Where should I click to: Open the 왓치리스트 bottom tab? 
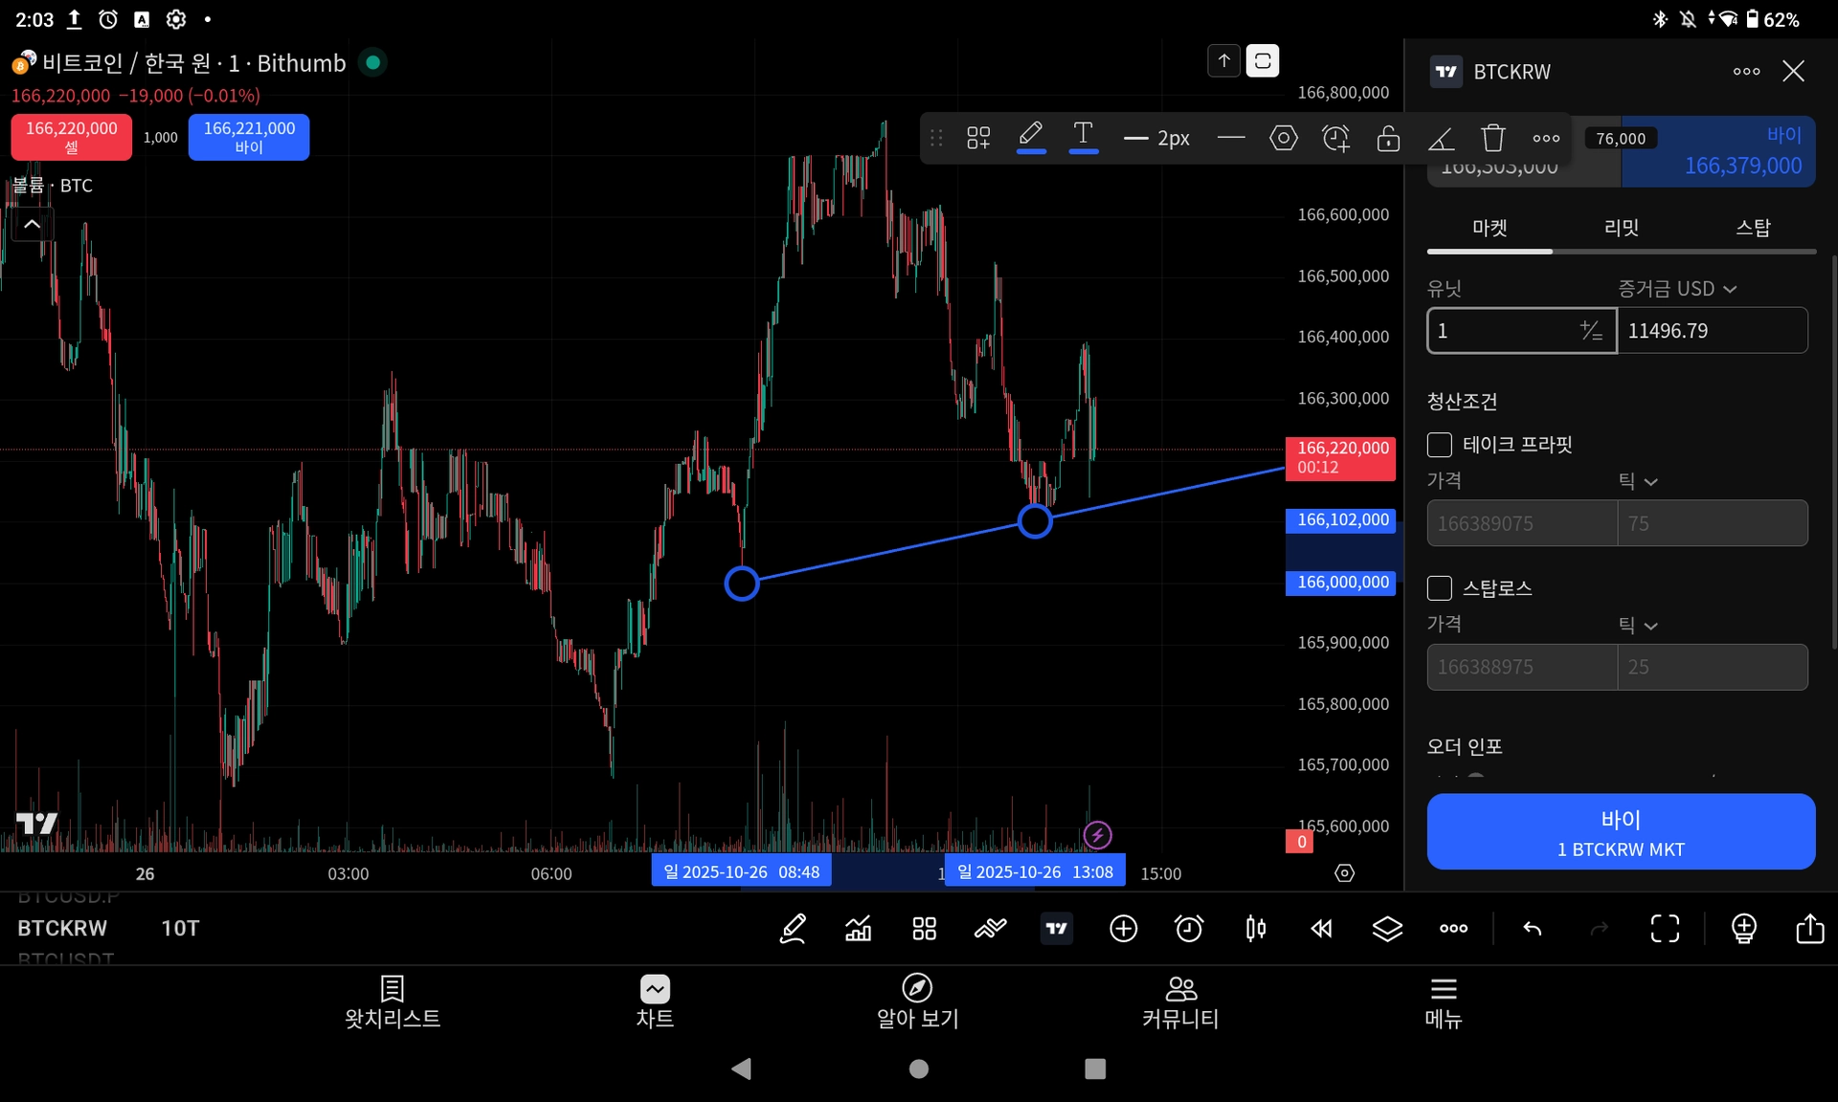(392, 1002)
